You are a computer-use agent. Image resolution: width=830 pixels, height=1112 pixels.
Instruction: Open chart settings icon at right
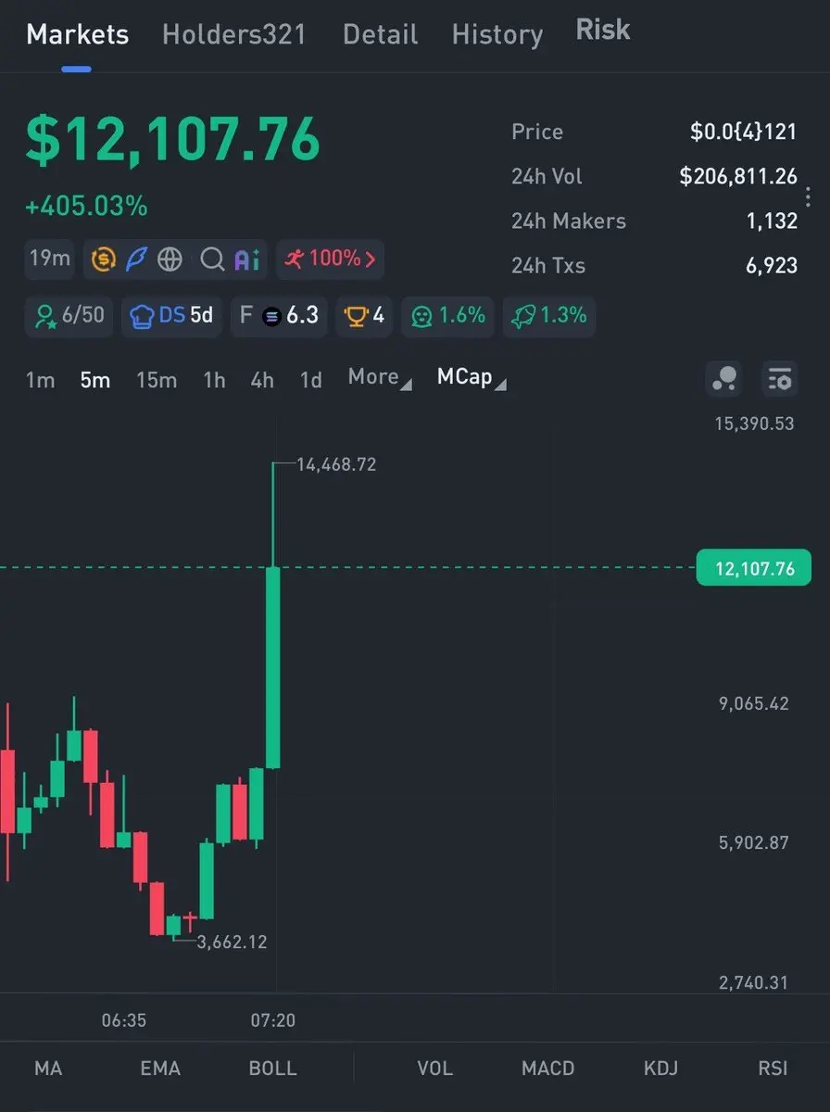tap(780, 378)
